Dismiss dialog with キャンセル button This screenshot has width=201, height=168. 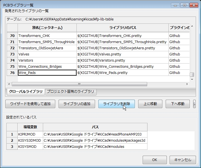point(183,160)
